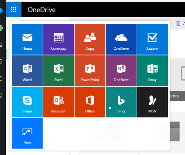Screen dimensions: 185x155
Task: Close the app launcher grid button
Action: 14,9
